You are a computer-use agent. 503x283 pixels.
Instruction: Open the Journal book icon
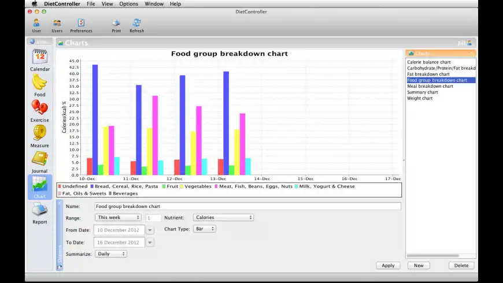39,159
